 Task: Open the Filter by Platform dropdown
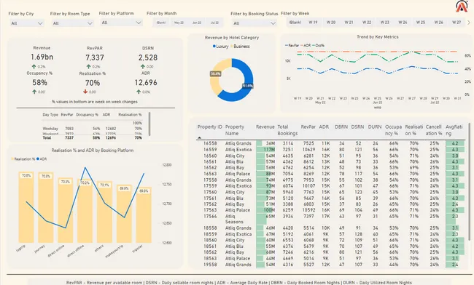(x=121, y=23)
